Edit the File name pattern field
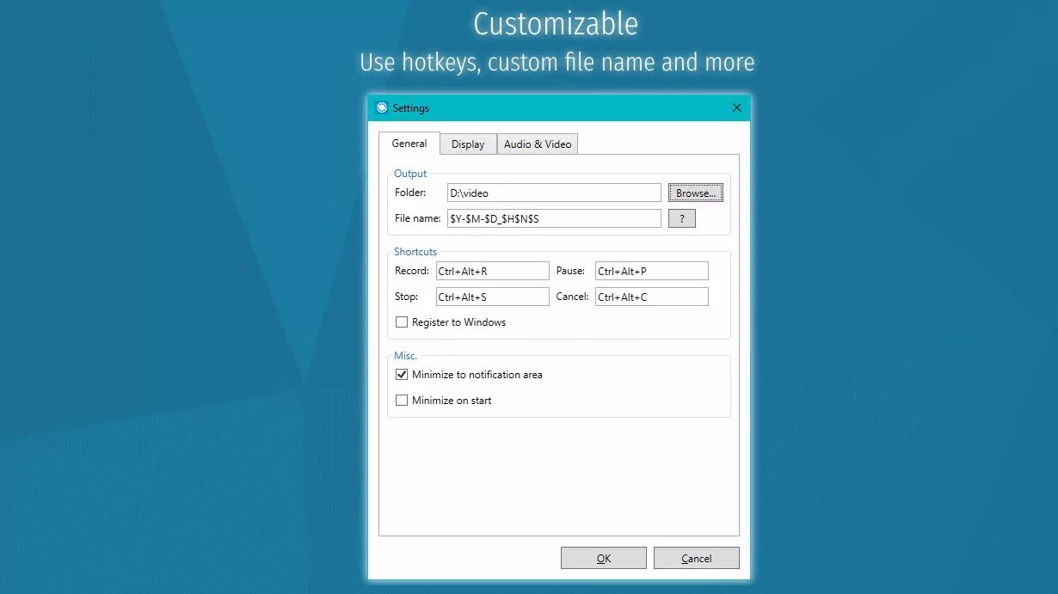Image resolution: width=1058 pixels, height=594 pixels. coord(553,217)
